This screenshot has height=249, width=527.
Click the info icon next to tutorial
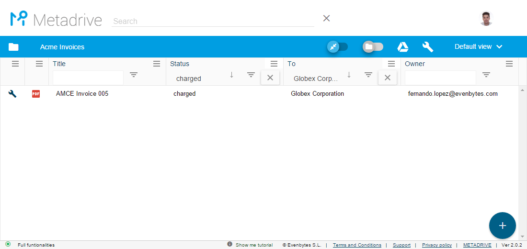(230, 244)
